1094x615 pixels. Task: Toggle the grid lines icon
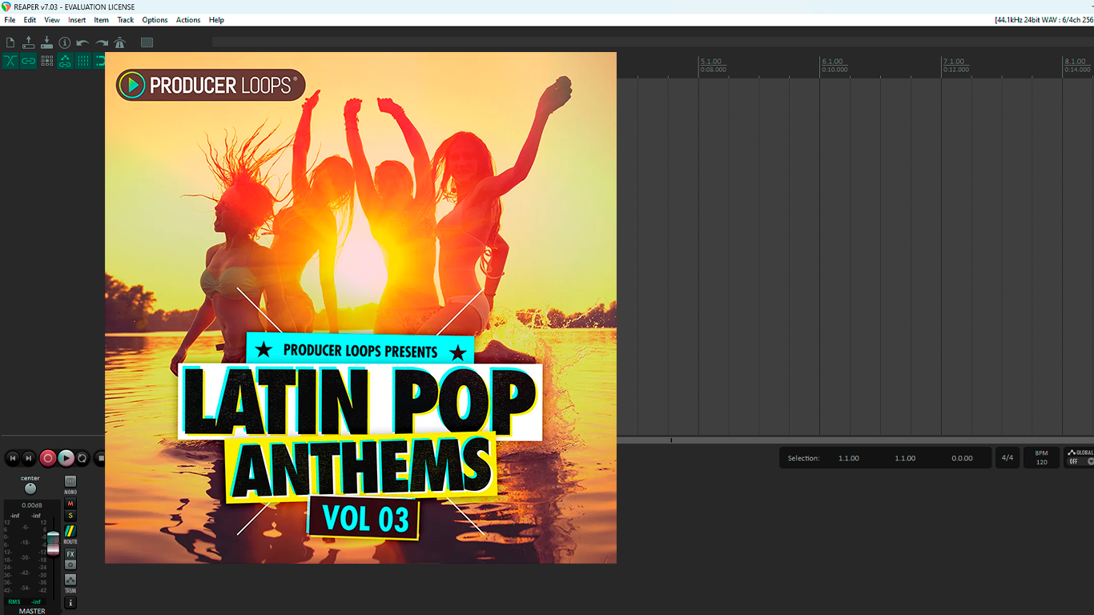coord(82,61)
